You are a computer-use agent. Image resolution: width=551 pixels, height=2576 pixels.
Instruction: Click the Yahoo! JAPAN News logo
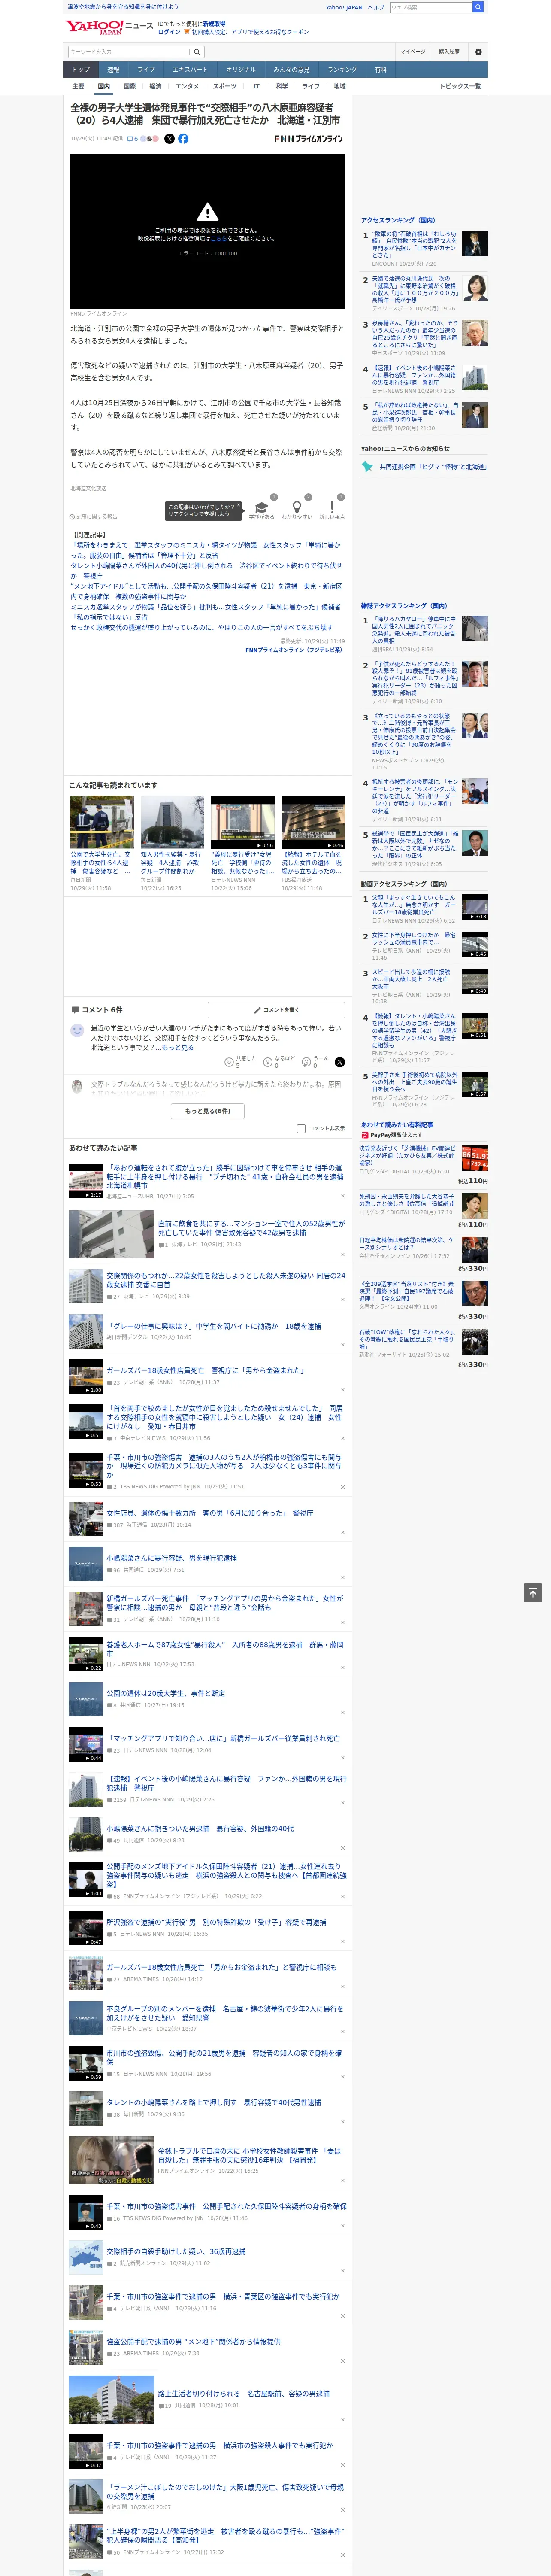click(x=109, y=27)
